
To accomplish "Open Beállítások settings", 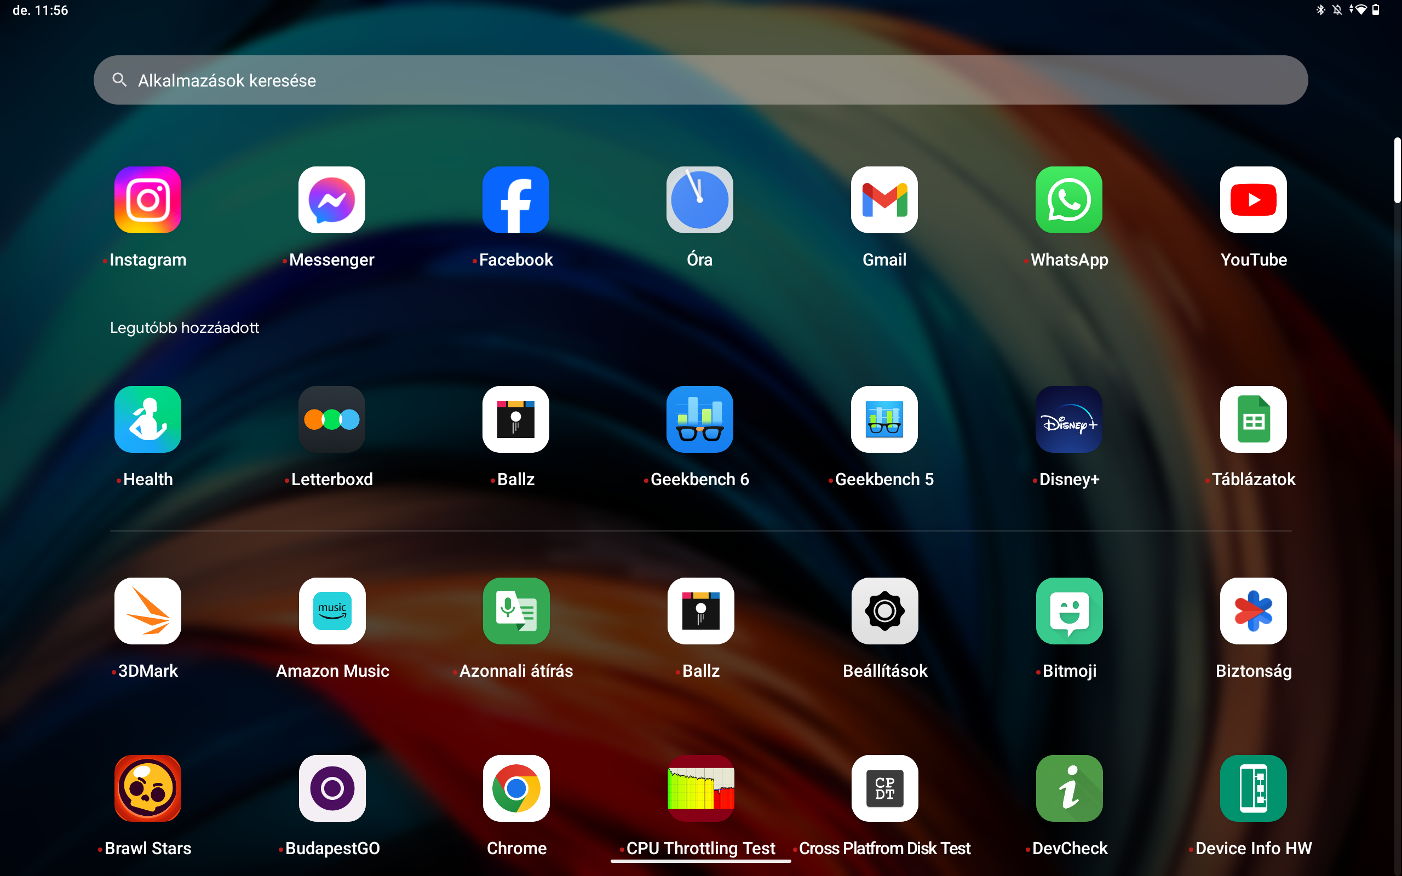I will click(x=884, y=610).
